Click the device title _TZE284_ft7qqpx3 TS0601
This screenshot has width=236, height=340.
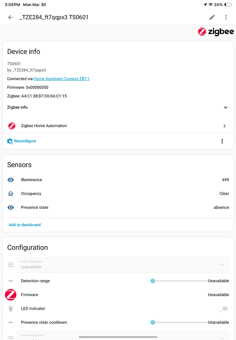point(54,17)
